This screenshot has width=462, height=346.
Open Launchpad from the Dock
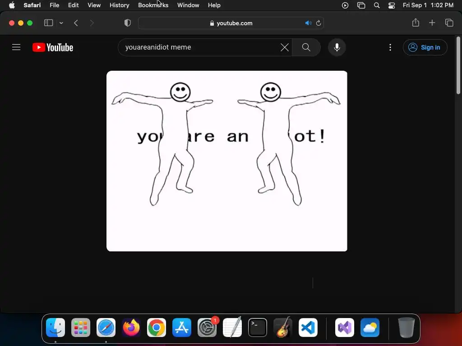tap(81, 328)
